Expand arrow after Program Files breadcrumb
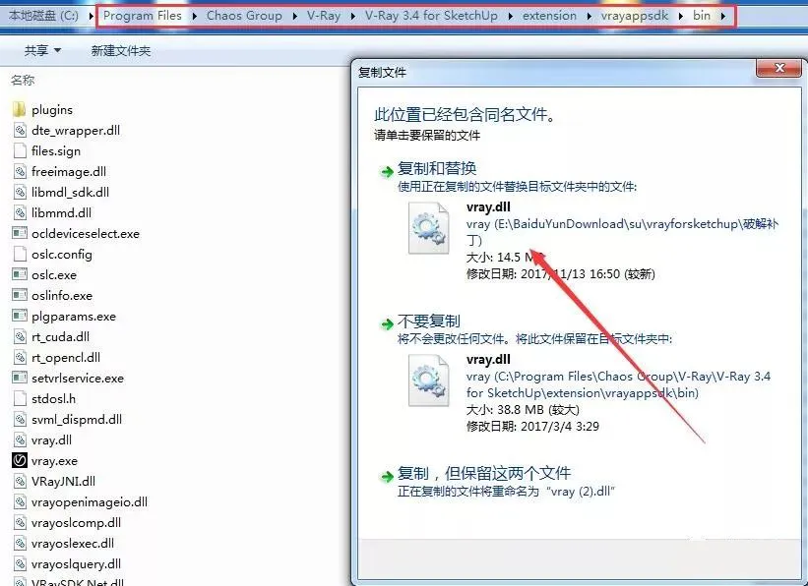 click(194, 16)
